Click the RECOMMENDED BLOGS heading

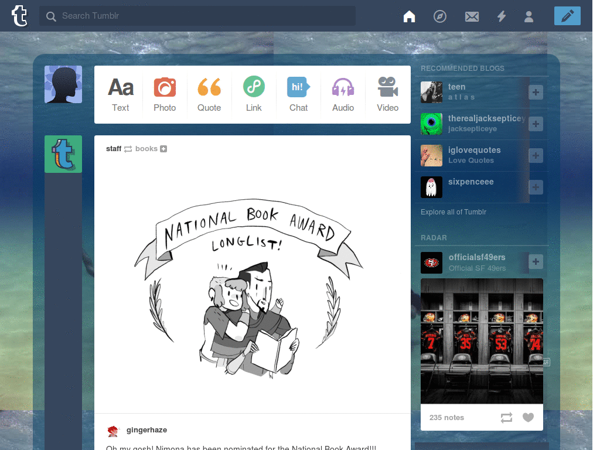click(462, 69)
